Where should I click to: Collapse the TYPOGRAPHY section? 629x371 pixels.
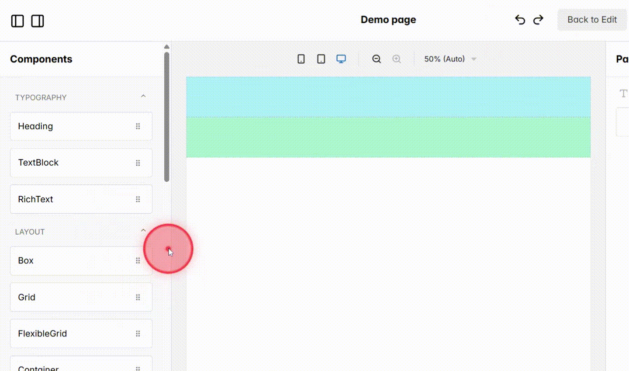tap(143, 96)
